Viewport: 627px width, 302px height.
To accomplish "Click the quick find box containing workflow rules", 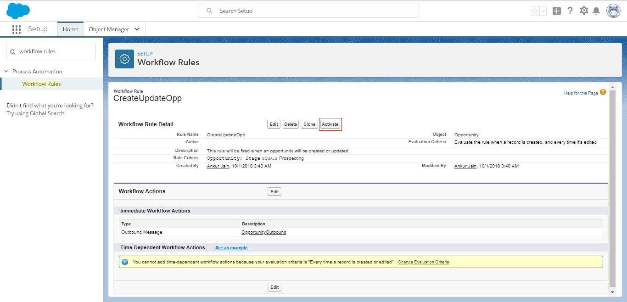I will 51,51.
